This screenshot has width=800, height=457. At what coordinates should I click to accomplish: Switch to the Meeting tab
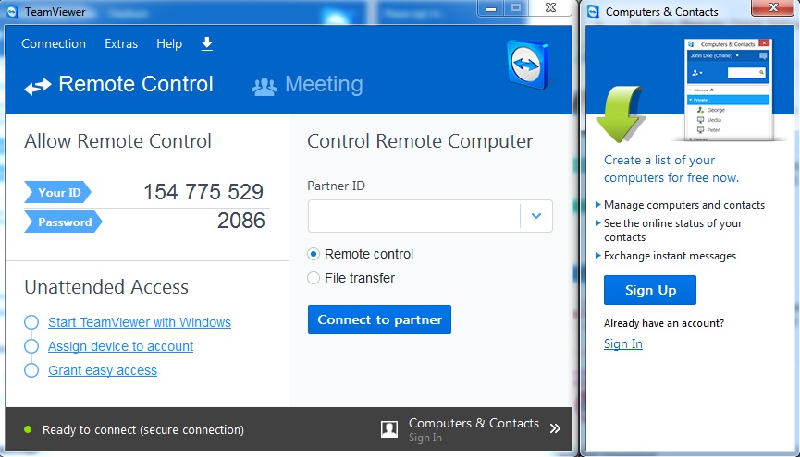pyautogui.click(x=307, y=85)
